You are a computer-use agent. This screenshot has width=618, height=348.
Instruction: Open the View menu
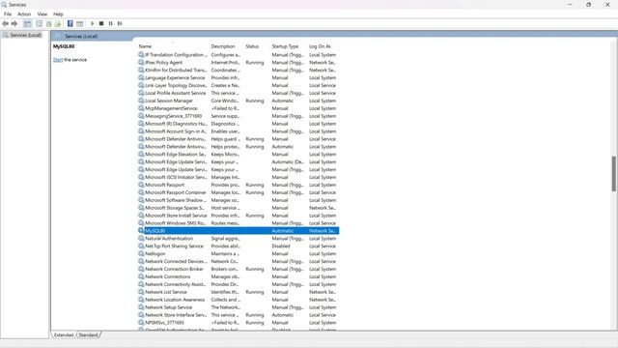[42, 14]
